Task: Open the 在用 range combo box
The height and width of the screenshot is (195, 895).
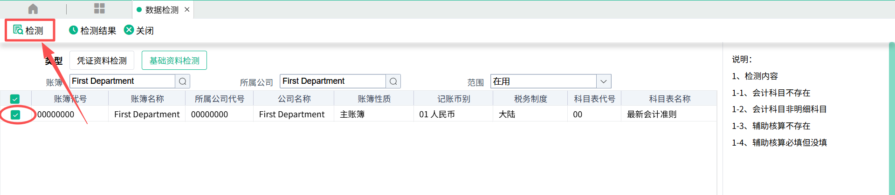Action: coord(543,81)
